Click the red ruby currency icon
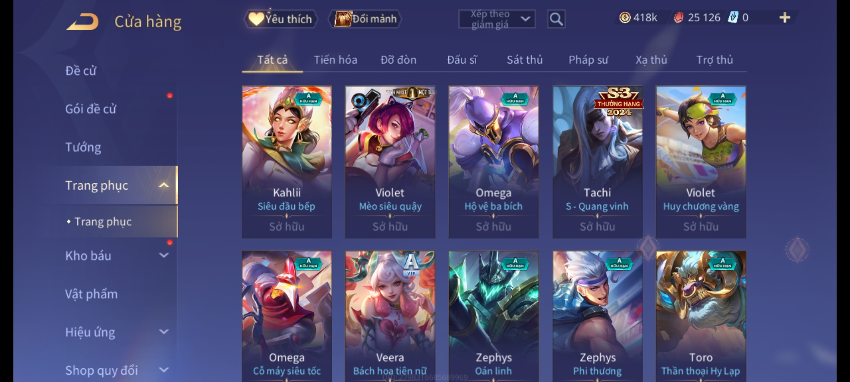850x382 pixels. coord(678,18)
